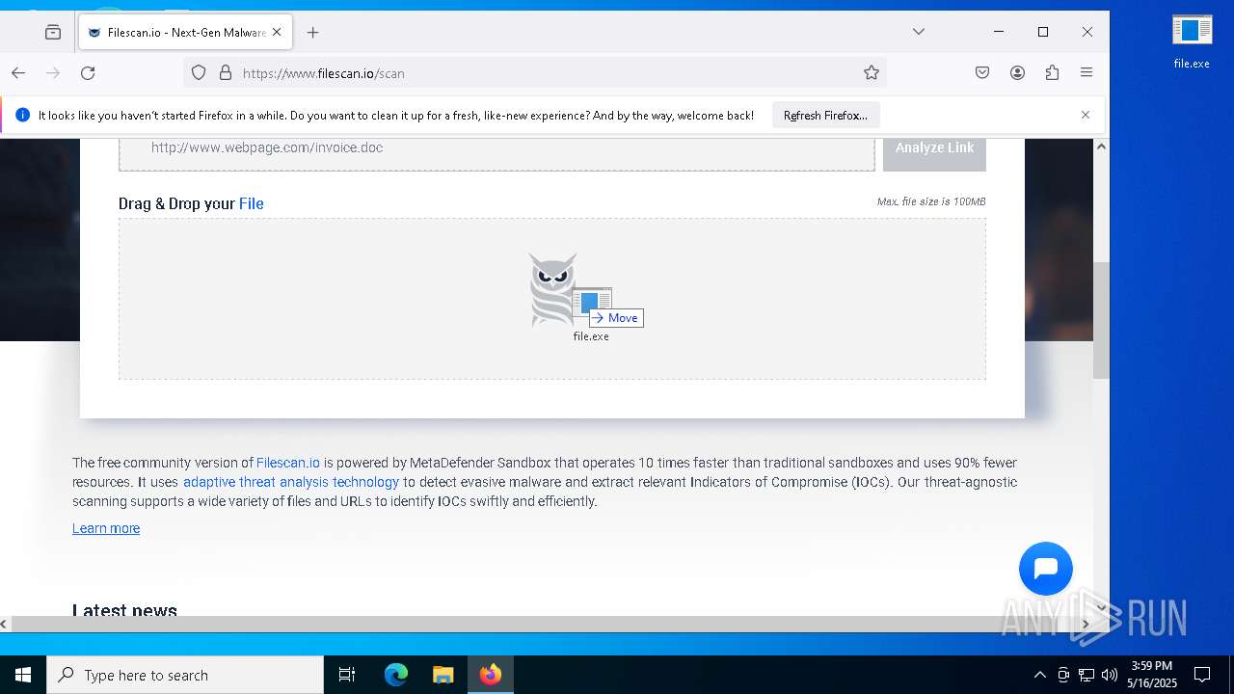Open the adaptive threat analysis technology link
Image resolution: width=1234 pixels, height=694 pixels.
click(291, 482)
